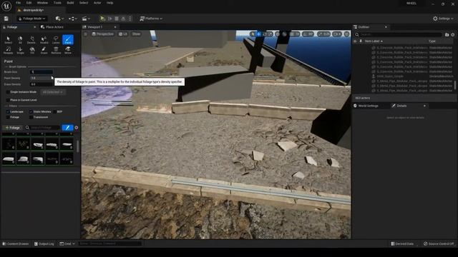Select the foliage Reapply tool
458x257 pixels.
click(x=8, y=51)
